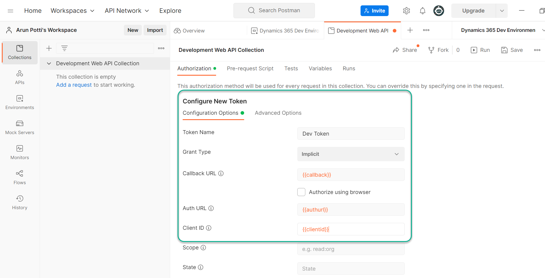Click the Import button
Screen dimensions: 545x278
click(x=155, y=30)
